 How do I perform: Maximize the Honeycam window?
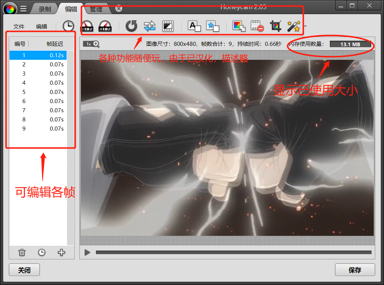(352, 6)
